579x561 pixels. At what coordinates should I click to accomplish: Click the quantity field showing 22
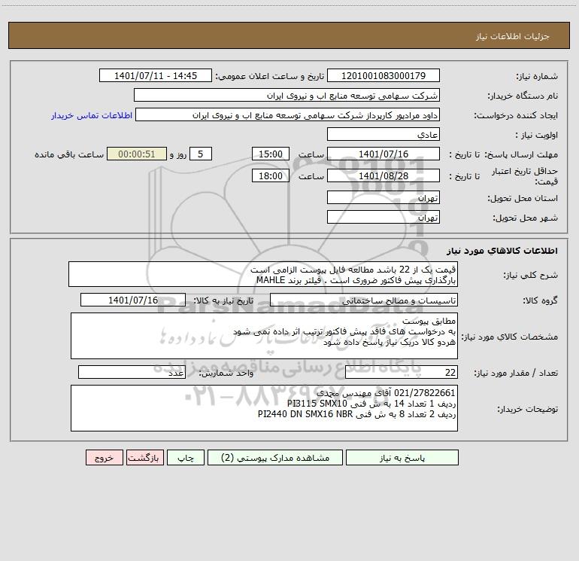click(x=402, y=372)
